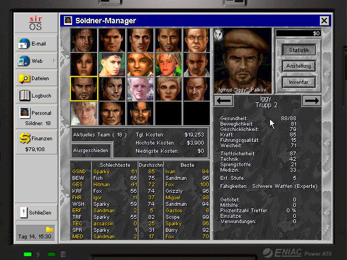Open Dateien files folder
Viewport: 347px width, 260px height.
(x=36, y=79)
